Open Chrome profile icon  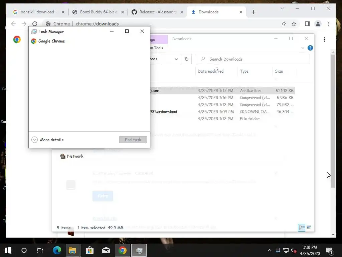318,24
